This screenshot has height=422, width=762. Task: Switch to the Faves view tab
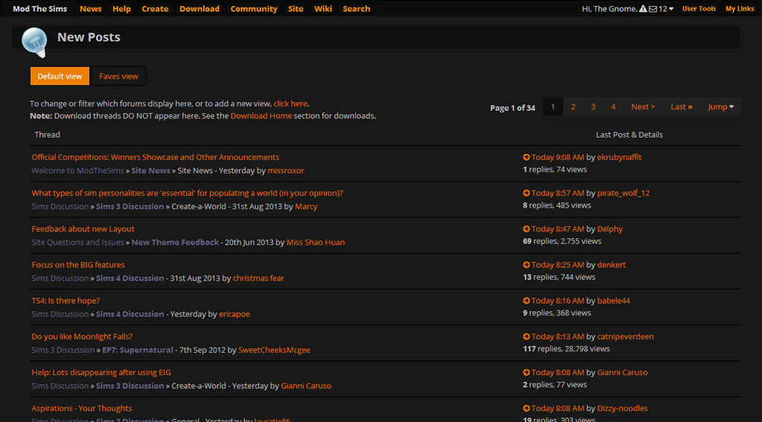(x=118, y=76)
